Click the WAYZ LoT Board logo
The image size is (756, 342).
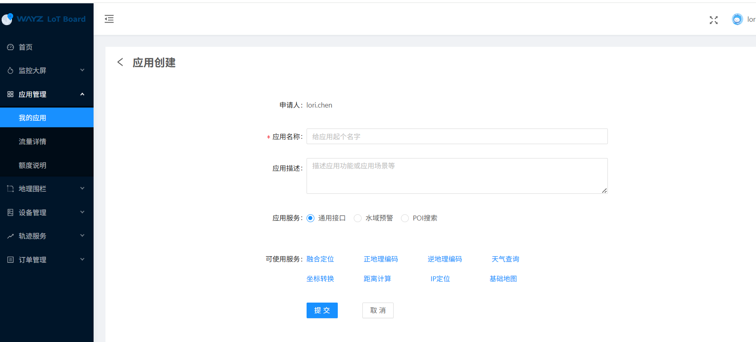(44, 19)
